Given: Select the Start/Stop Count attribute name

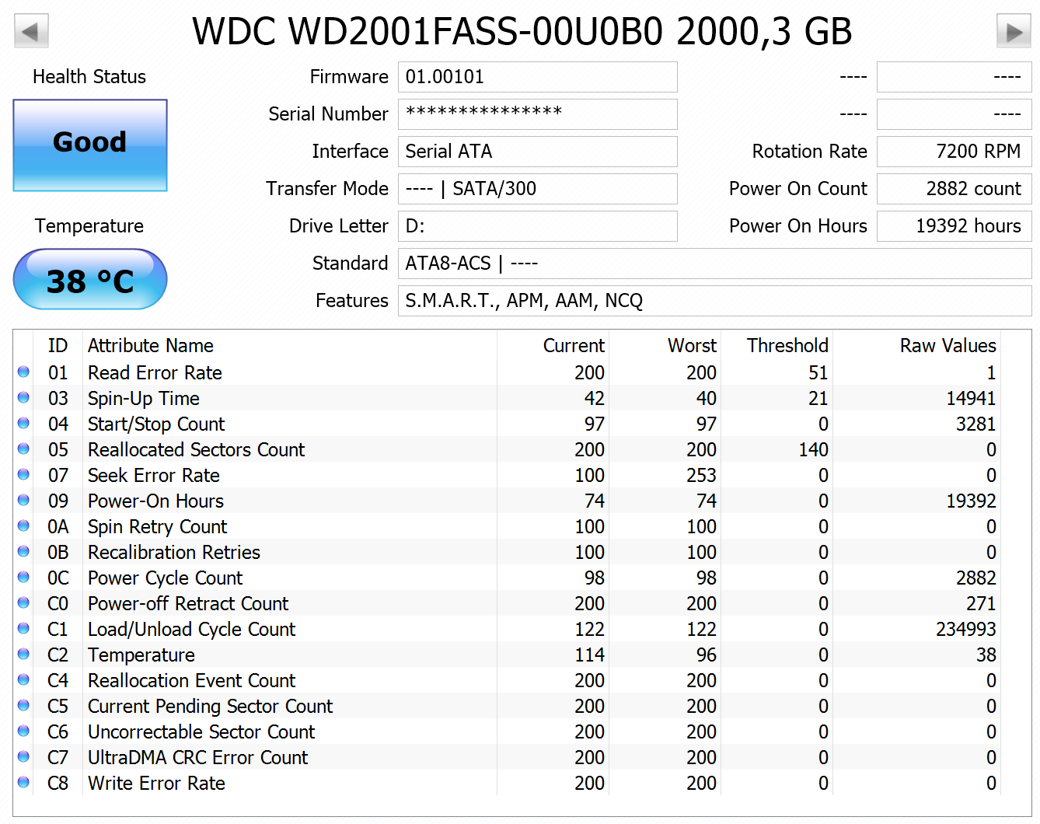Looking at the screenshot, I should tap(156, 424).
